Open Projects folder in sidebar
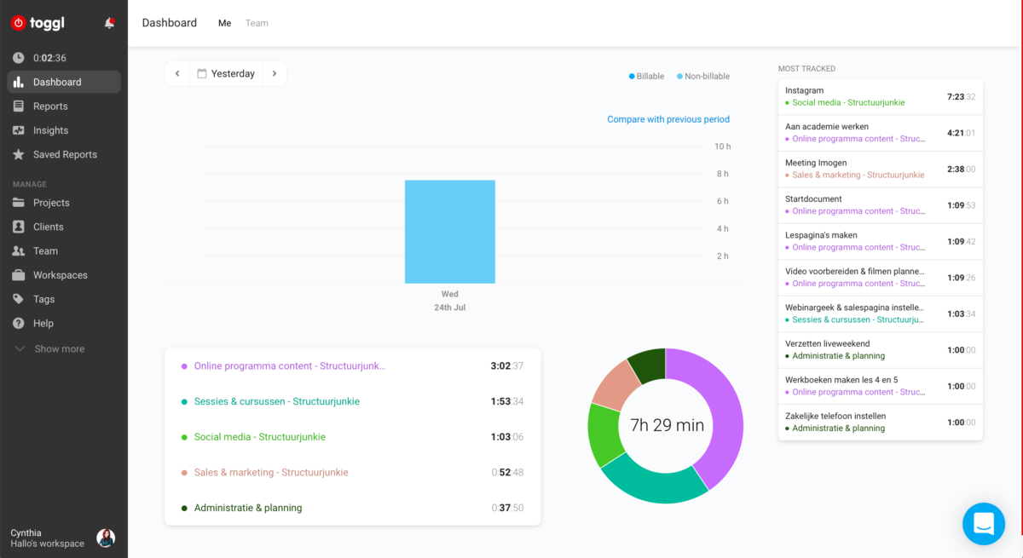This screenshot has height=558, width=1023. coord(51,203)
